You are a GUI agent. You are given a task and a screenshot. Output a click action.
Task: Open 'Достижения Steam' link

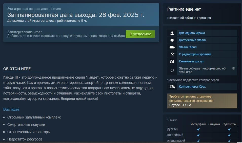192,40
